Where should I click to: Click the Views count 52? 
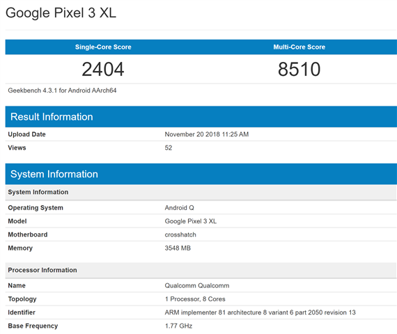click(169, 148)
